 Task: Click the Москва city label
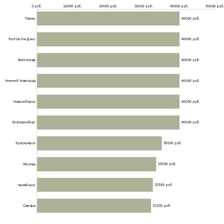29,164
